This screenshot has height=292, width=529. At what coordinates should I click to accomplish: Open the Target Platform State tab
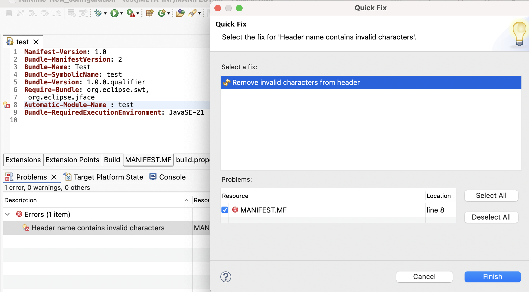(103, 177)
